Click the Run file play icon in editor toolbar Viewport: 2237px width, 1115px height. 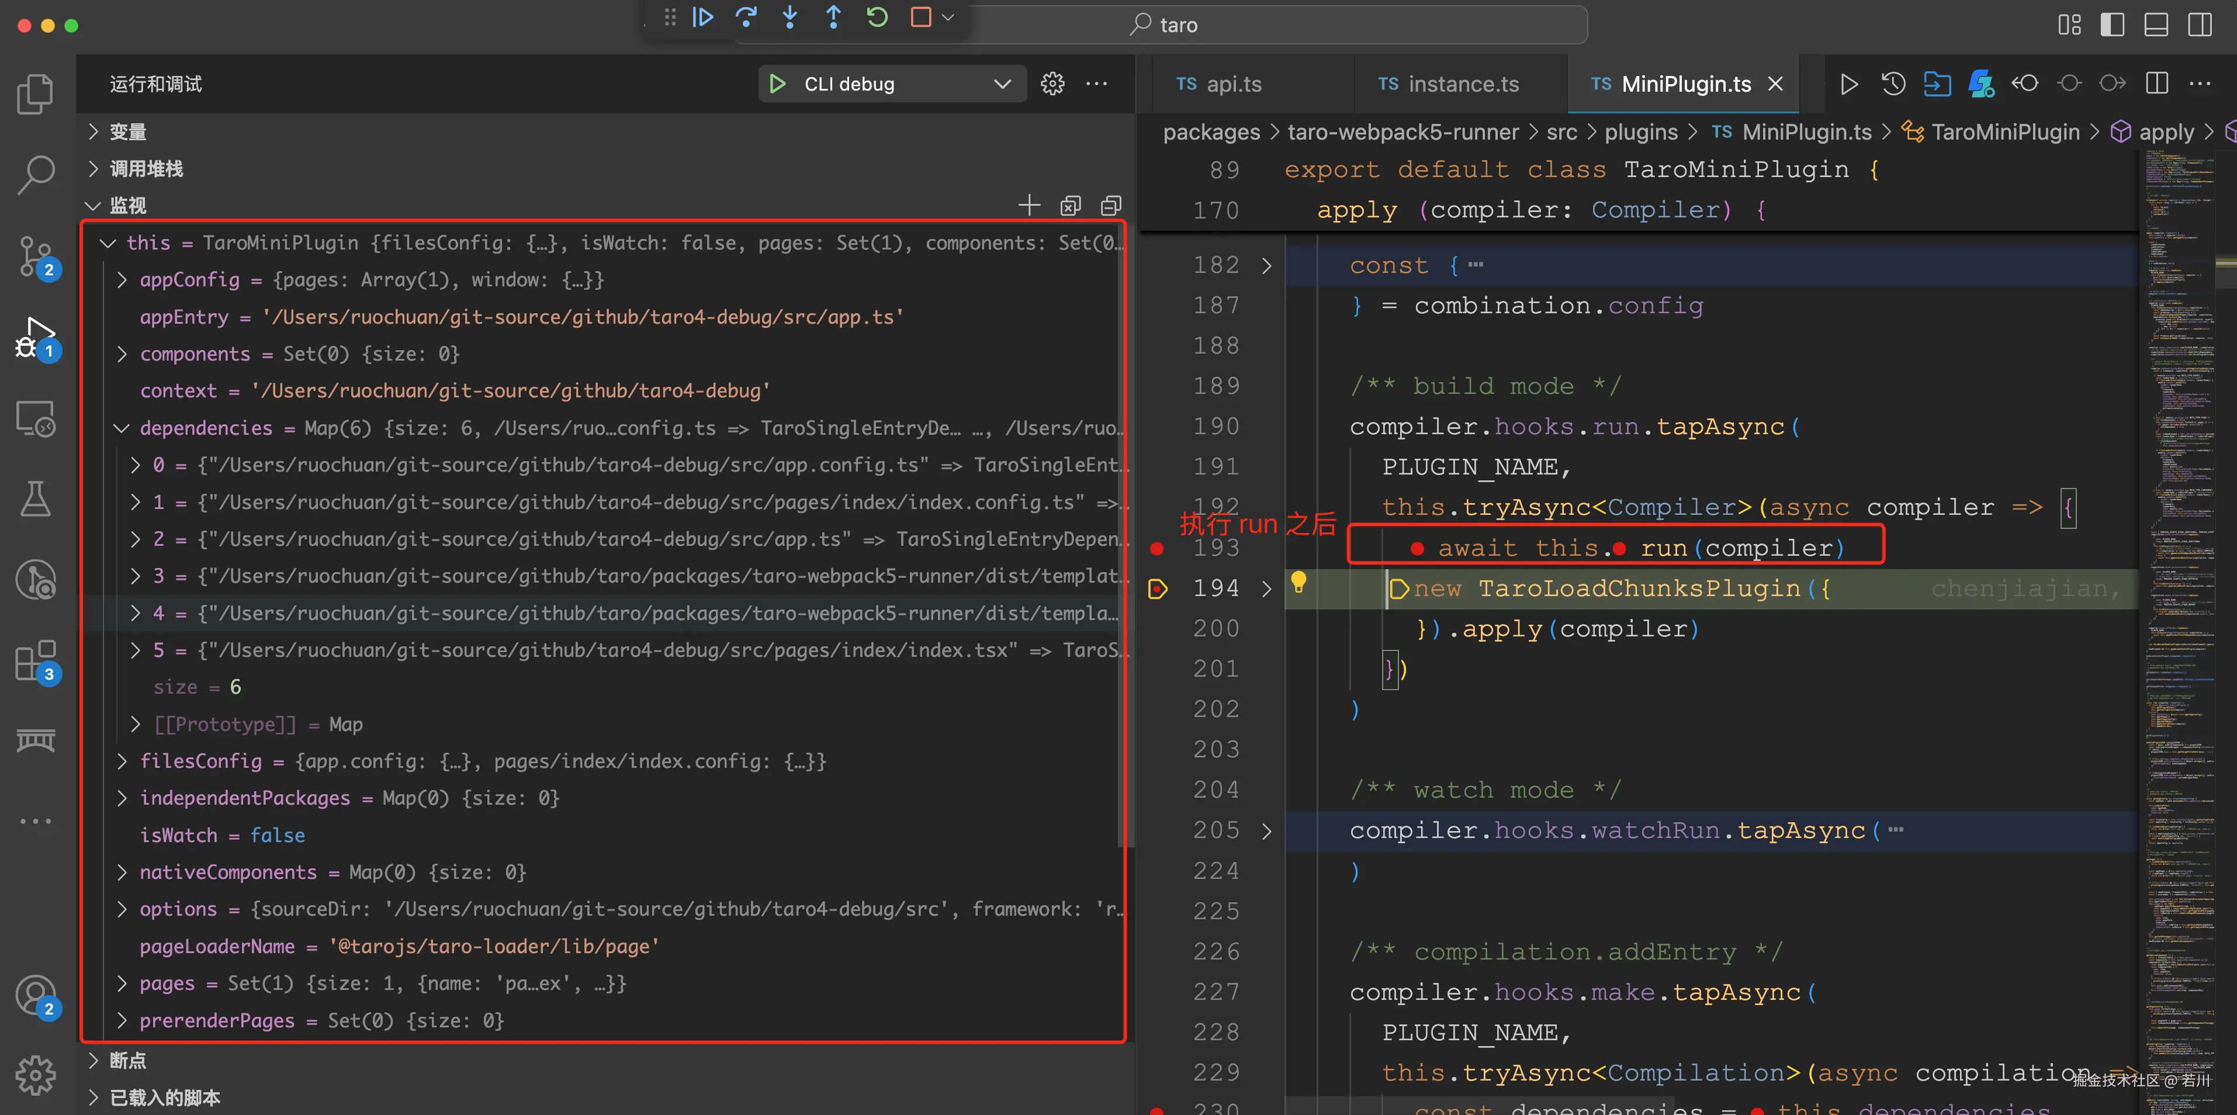[x=1849, y=84]
